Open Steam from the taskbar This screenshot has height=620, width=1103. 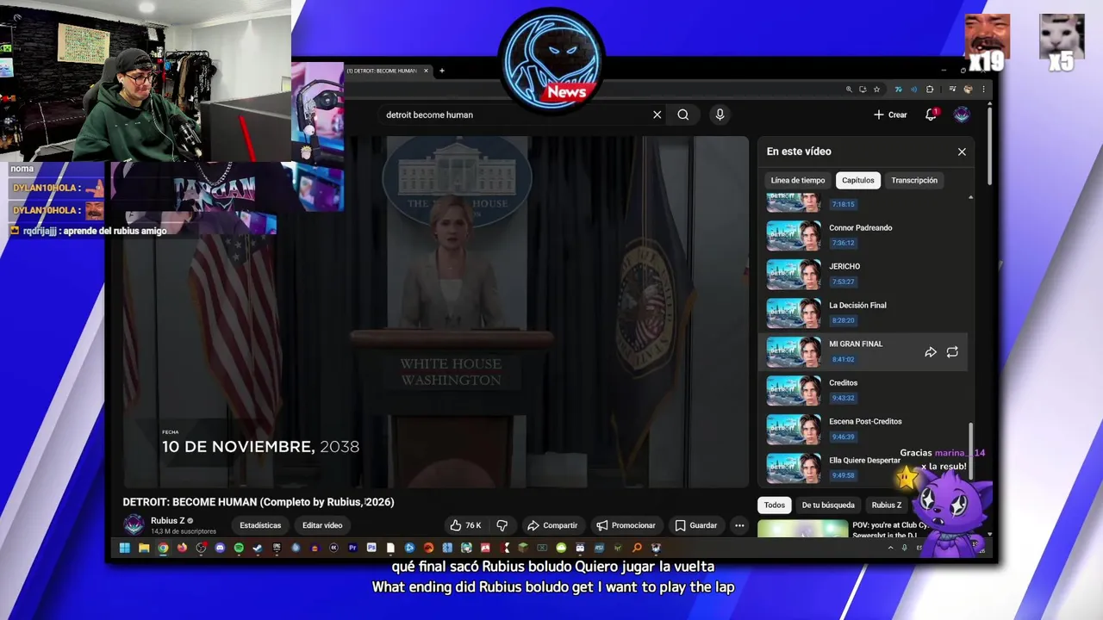pos(258,548)
